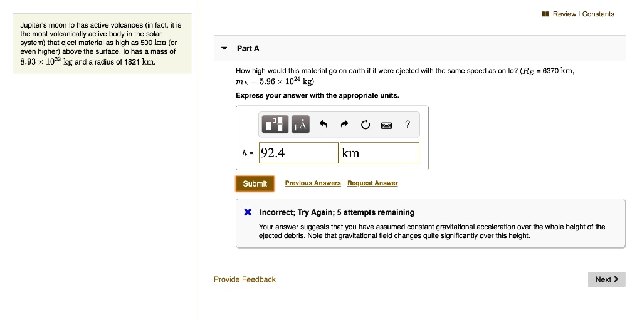Click the Part A header title
This screenshot has height=320, width=642.
point(248,48)
